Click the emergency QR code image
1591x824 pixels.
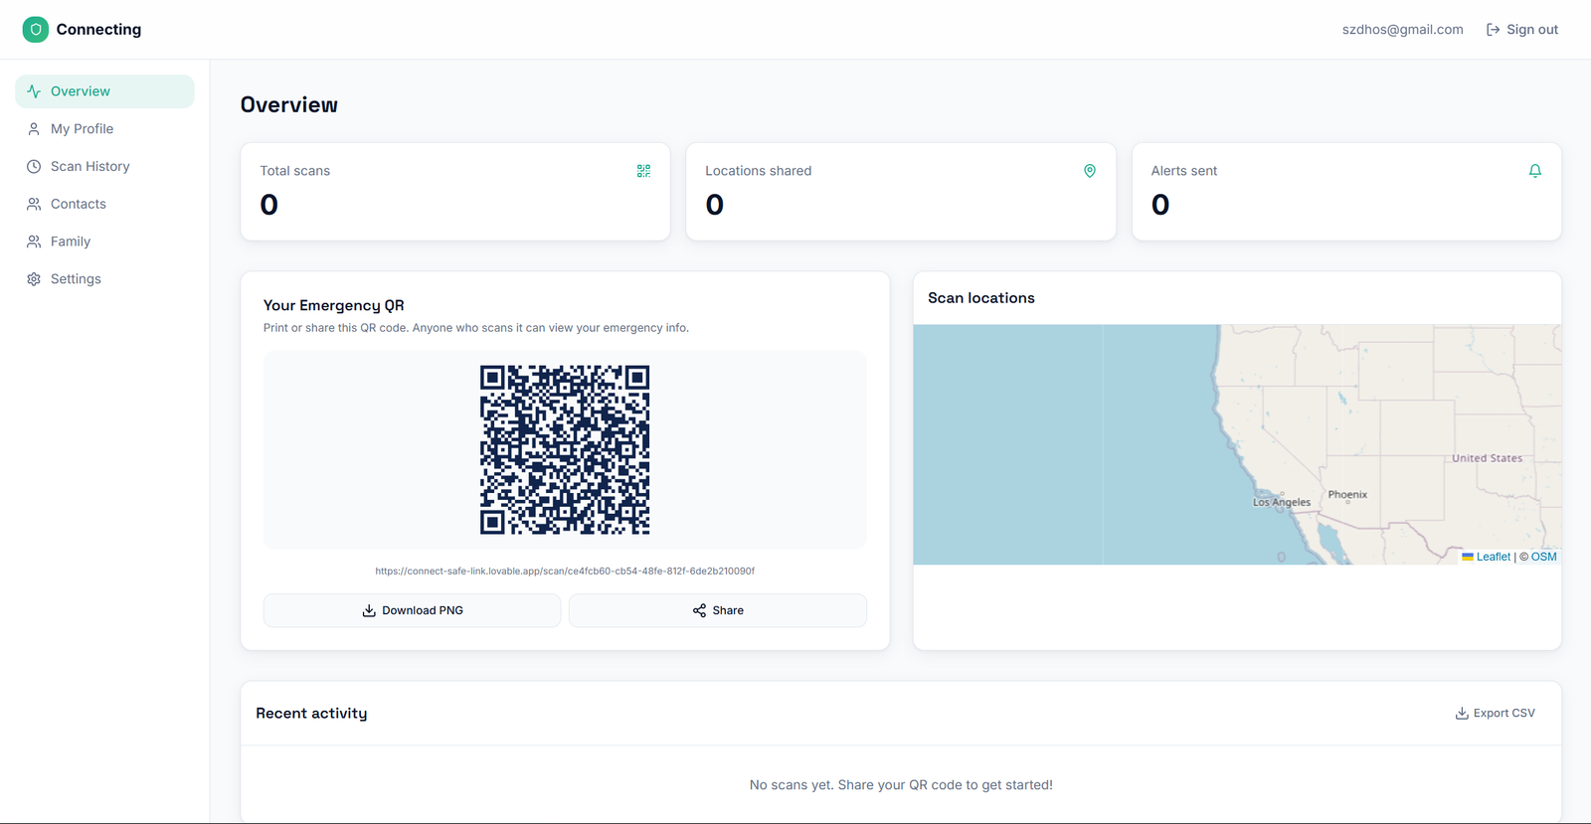pyautogui.click(x=565, y=449)
